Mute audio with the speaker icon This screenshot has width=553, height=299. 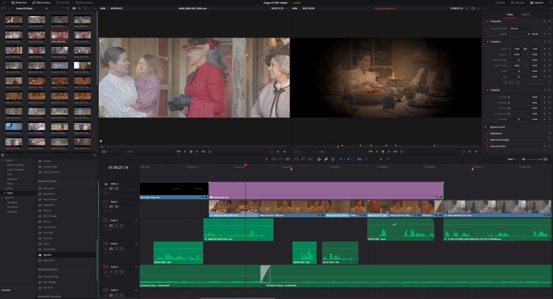coord(524,159)
